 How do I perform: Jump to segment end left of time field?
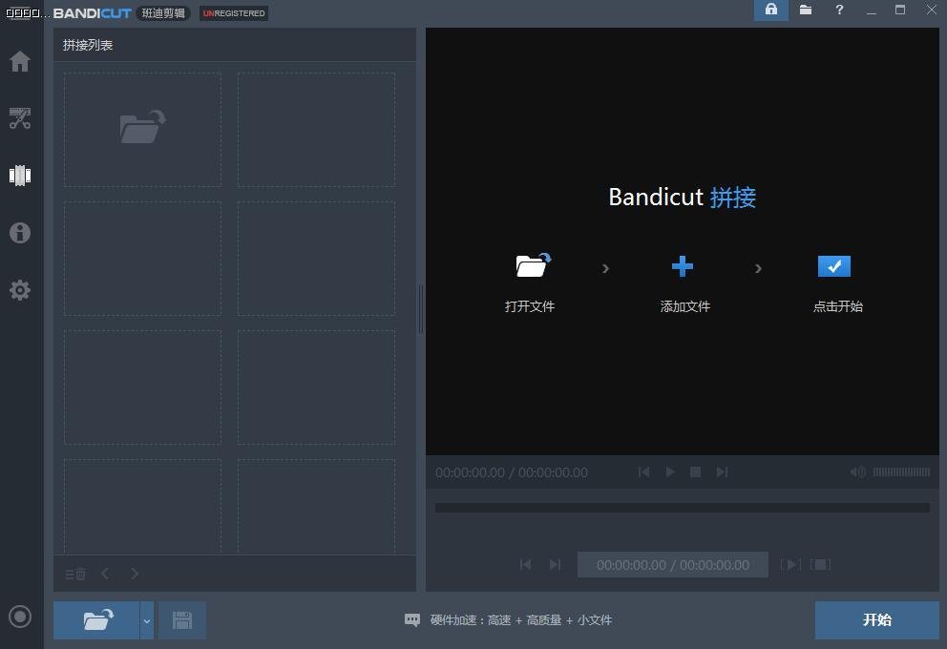[555, 564]
